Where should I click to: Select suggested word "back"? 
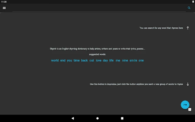click(84, 60)
